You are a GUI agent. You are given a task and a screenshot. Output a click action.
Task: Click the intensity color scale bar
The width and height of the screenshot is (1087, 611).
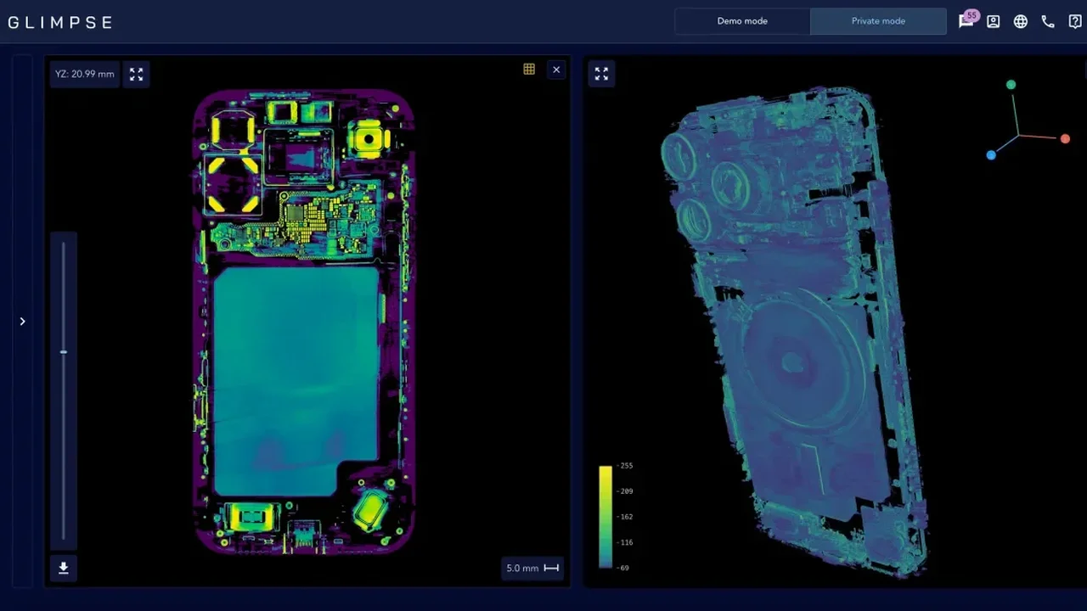click(x=605, y=516)
